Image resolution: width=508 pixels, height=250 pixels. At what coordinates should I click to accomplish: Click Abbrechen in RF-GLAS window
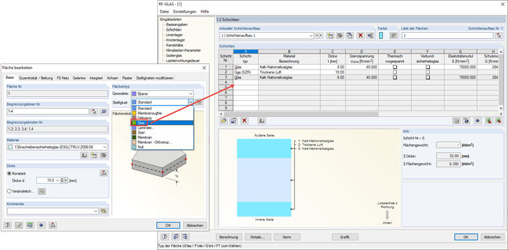coord(492,237)
